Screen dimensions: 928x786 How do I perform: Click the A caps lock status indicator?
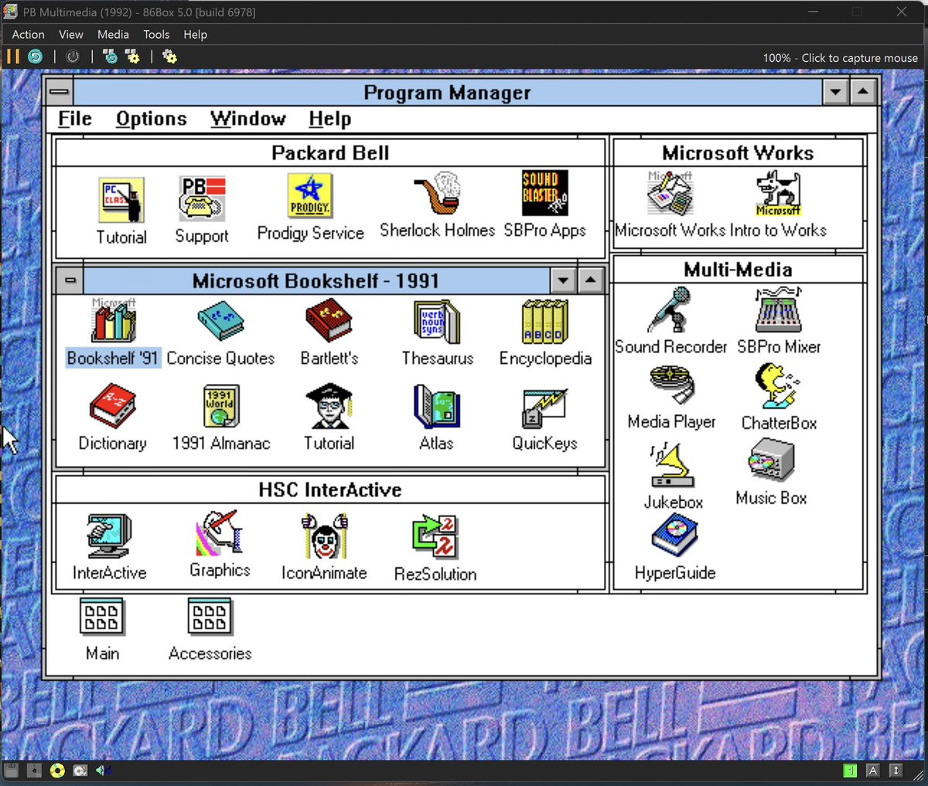point(872,771)
